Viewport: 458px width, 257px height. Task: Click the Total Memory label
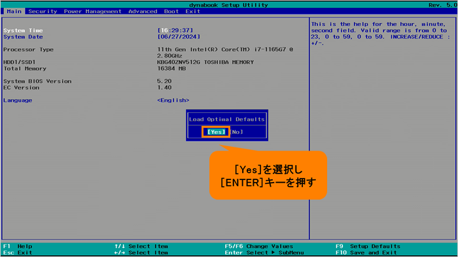(25, 68)
